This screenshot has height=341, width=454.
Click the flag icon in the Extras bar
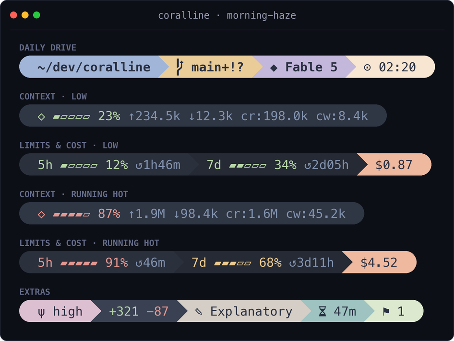point(386,311)
